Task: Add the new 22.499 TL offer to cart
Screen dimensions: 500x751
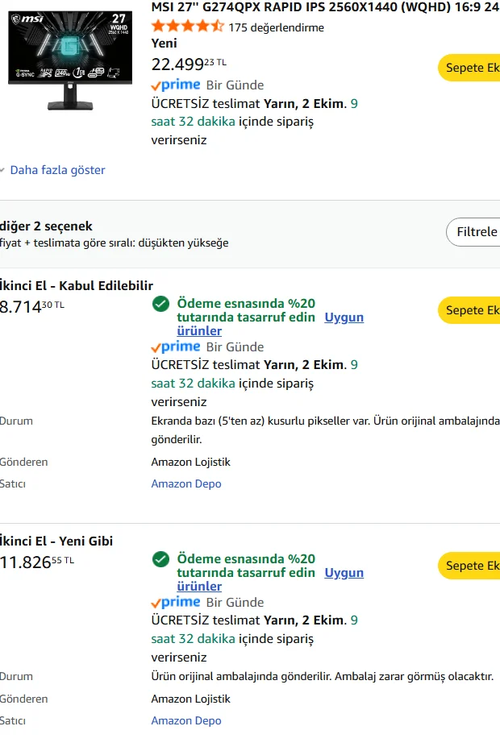Action: 471,68
